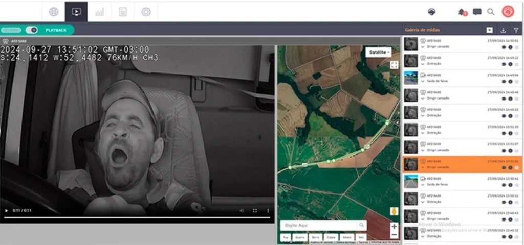Toggle fullscreen on the map

pos(394,65)
